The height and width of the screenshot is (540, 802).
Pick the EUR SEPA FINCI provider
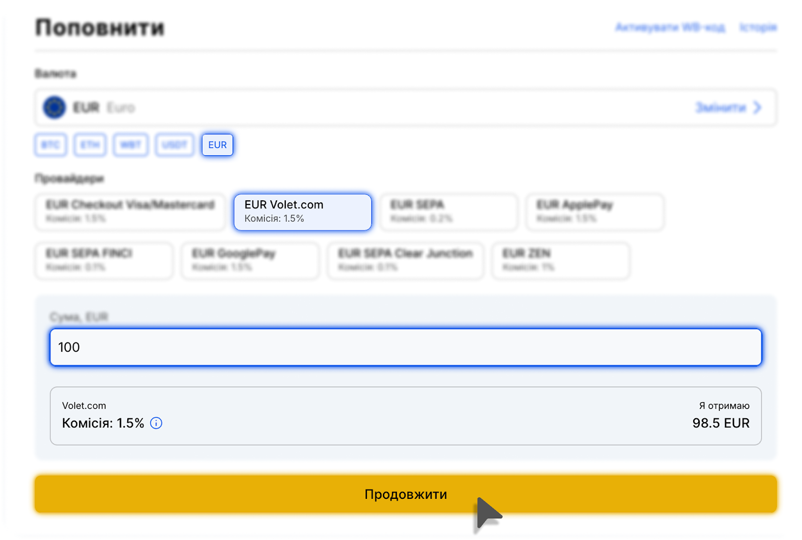point(104,260)
